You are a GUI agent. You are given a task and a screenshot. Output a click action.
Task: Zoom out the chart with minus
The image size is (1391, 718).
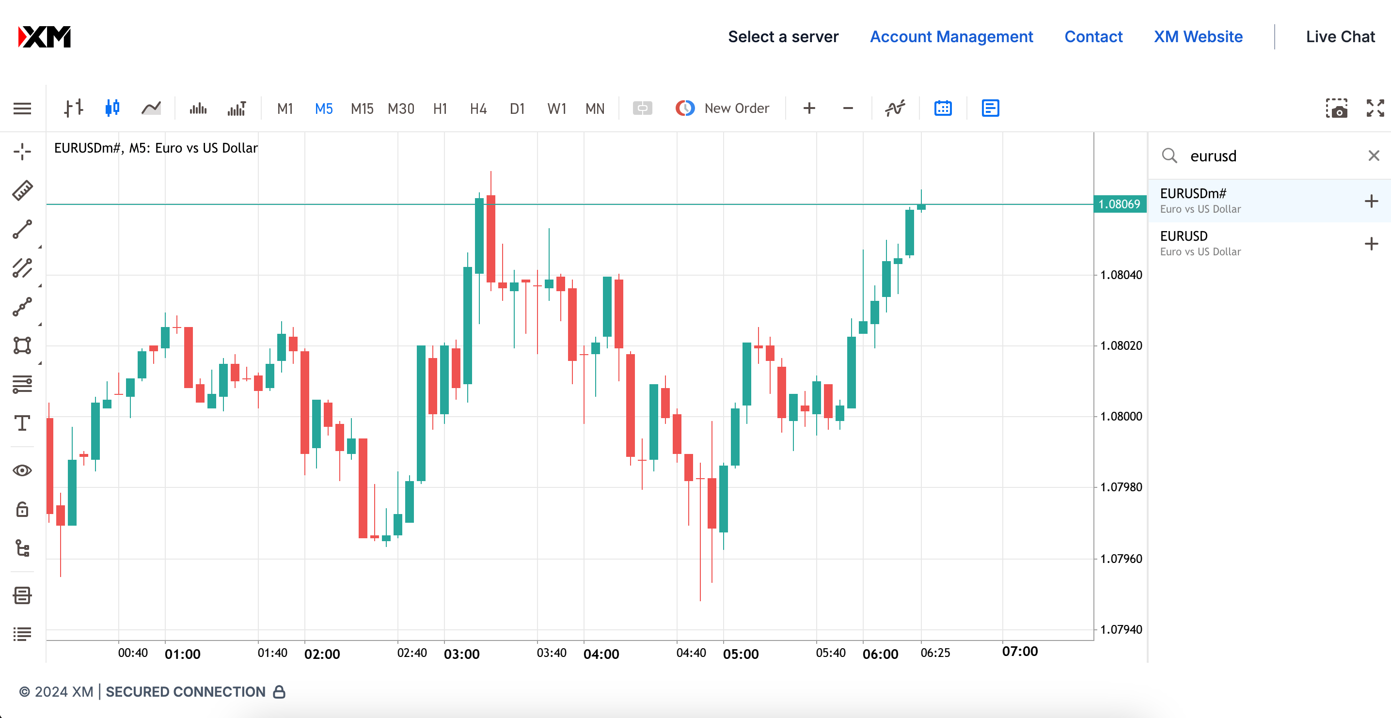[x=848, y=109]
